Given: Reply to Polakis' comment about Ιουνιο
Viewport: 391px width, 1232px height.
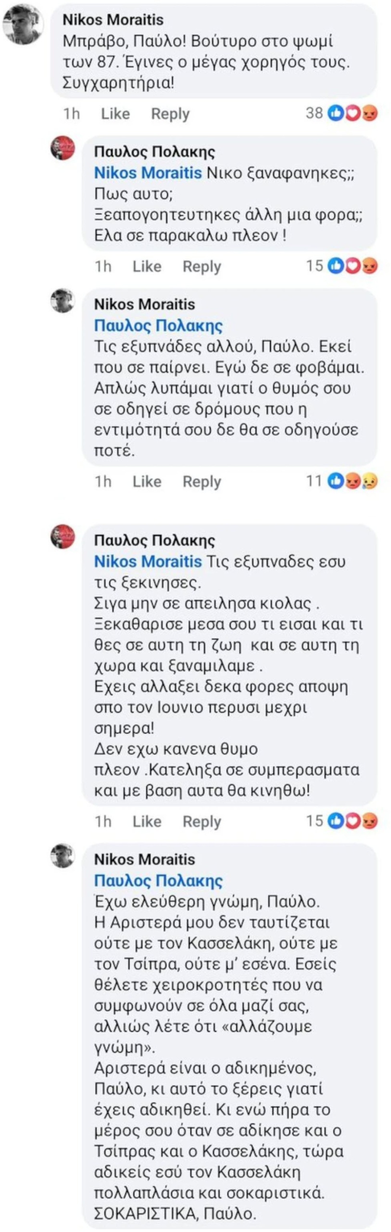Looking at the screenshot, I should [x=202, y=821].
